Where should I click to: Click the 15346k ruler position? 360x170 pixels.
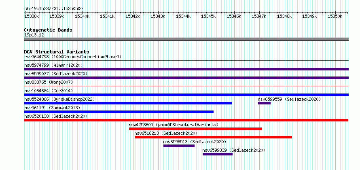pos(234,16)
